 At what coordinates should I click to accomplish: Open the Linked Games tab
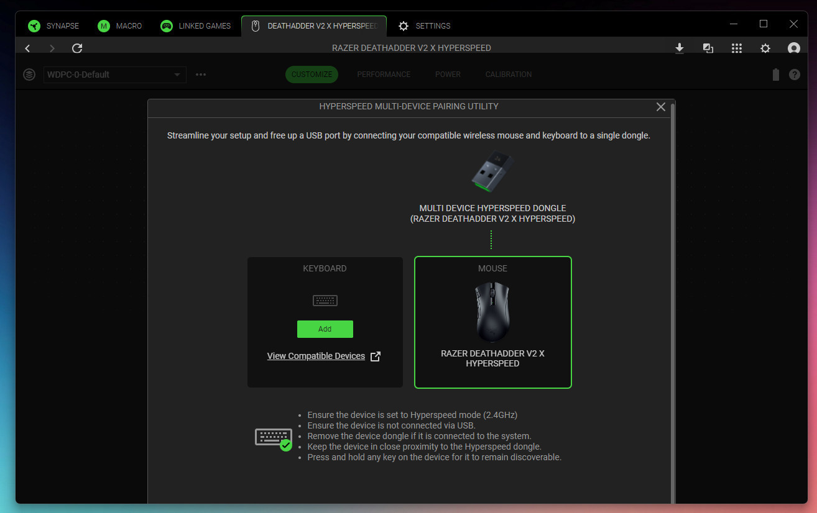tap(195, 26)
